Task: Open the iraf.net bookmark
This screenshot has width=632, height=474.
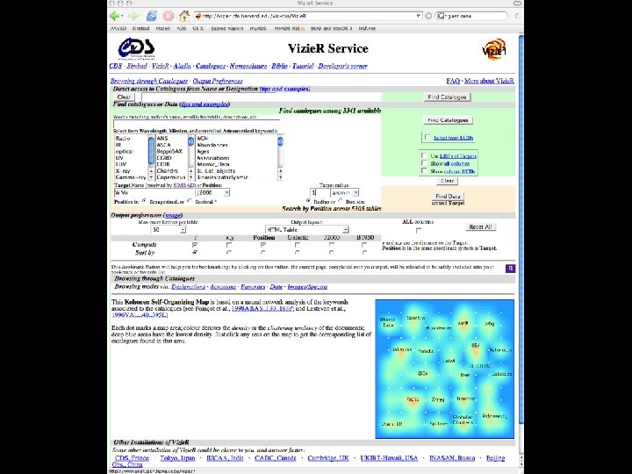Action: pyautogui.click(x=367, y=29)
